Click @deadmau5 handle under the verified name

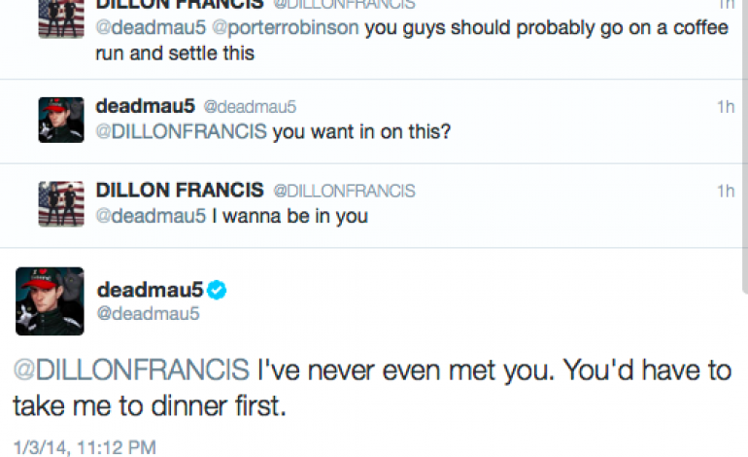tap(148, 313)
